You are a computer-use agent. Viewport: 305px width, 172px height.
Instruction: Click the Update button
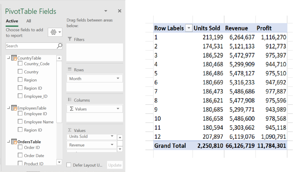tap(115, 165)
